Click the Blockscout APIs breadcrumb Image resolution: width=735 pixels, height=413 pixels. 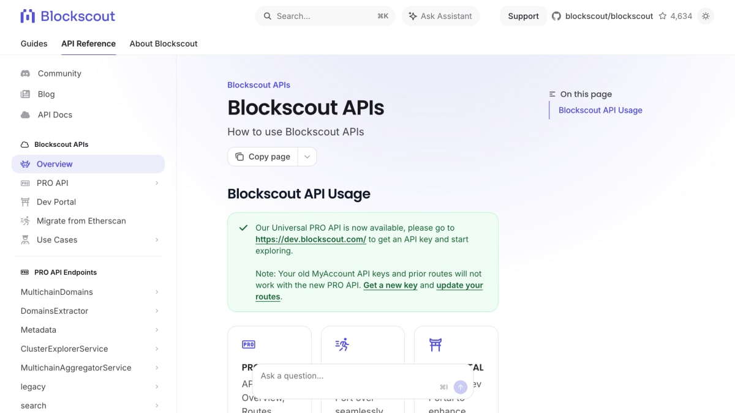click(258, 85)
